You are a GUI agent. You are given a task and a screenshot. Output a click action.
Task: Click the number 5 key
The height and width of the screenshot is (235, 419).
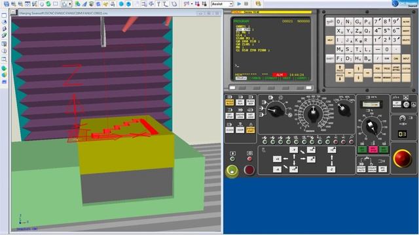[387, 31]
